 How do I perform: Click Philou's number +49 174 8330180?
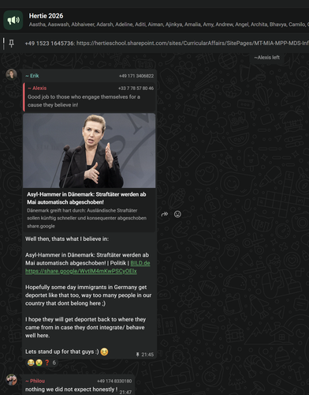coord(114,382)
